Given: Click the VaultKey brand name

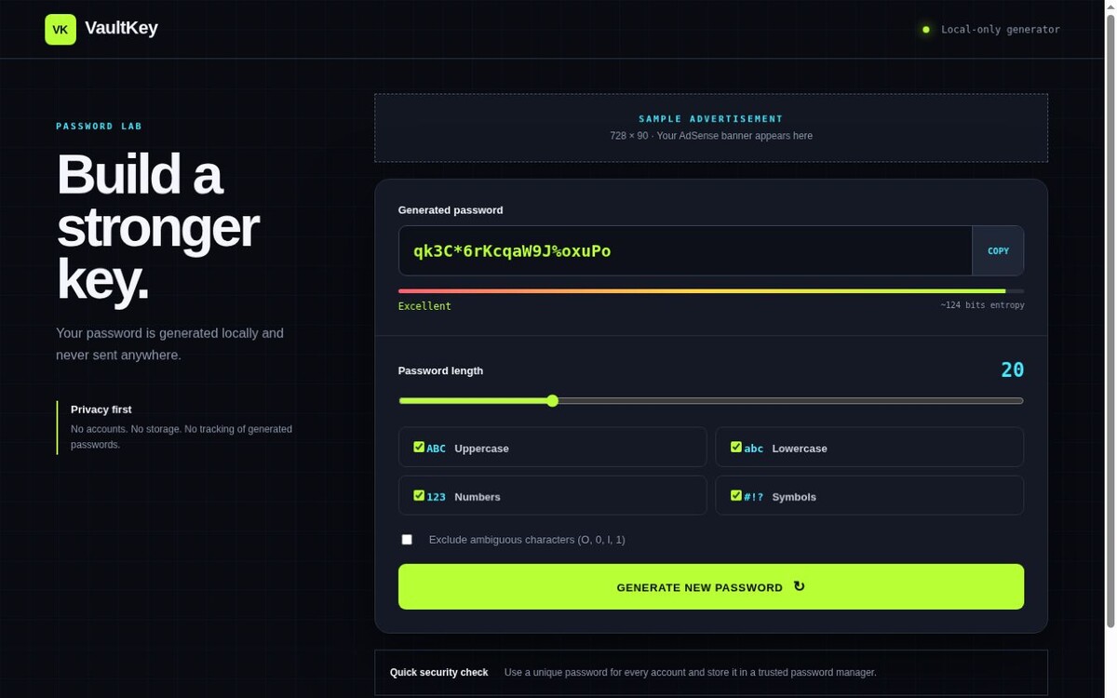Looking at the screenshot, I should click(x=121, y=28).
